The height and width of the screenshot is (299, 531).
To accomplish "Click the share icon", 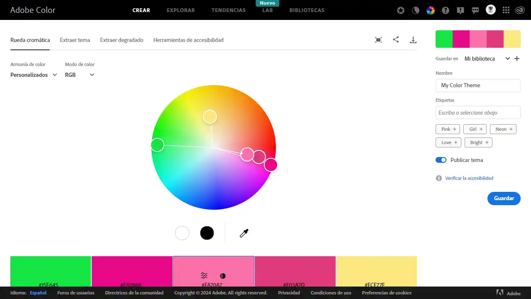I will click(x=396, y=39).
